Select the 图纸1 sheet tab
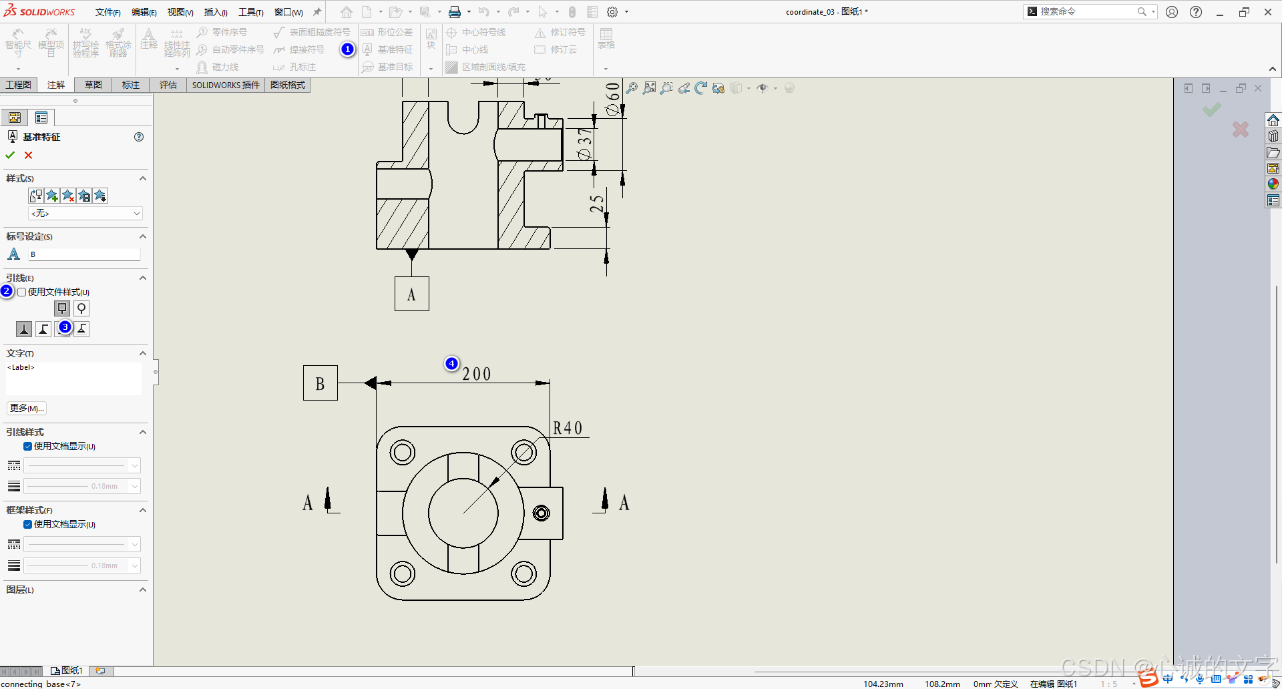Screen dimensions: 1282x689 click(x=67, y=670)
